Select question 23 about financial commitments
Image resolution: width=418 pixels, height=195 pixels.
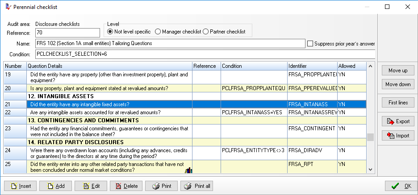tap(185, 131)
